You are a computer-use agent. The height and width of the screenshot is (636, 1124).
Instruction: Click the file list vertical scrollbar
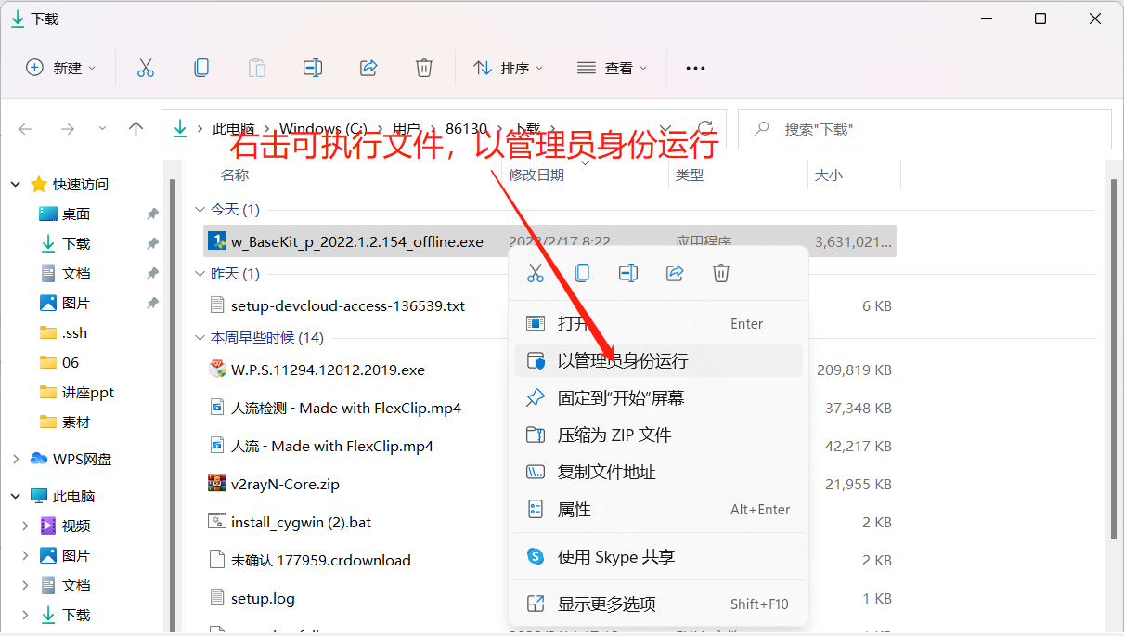(1115, 360)
